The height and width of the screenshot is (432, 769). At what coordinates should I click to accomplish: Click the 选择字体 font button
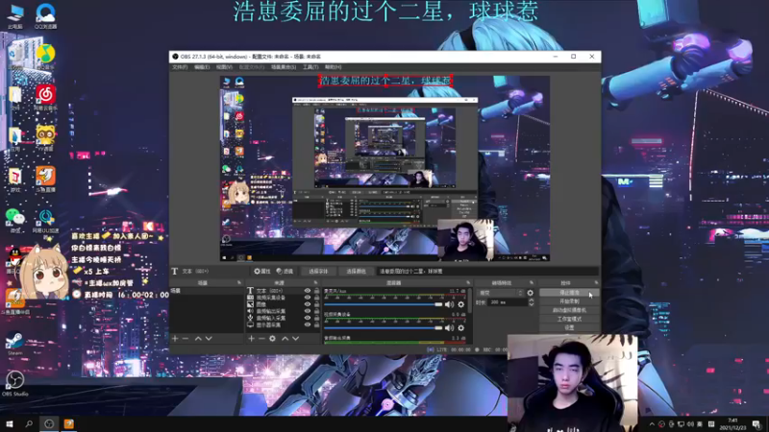[318, 271]
